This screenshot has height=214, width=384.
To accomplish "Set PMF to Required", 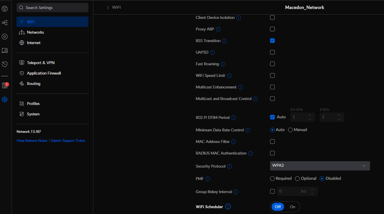I will [272, 179].
